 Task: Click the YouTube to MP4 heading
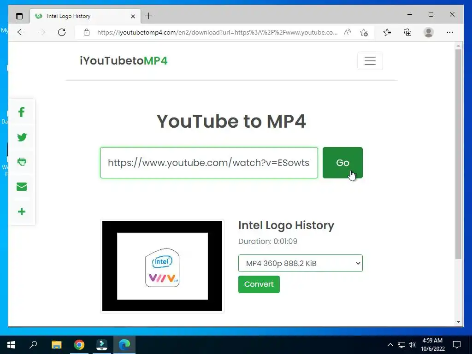click(x=231, y=121)
